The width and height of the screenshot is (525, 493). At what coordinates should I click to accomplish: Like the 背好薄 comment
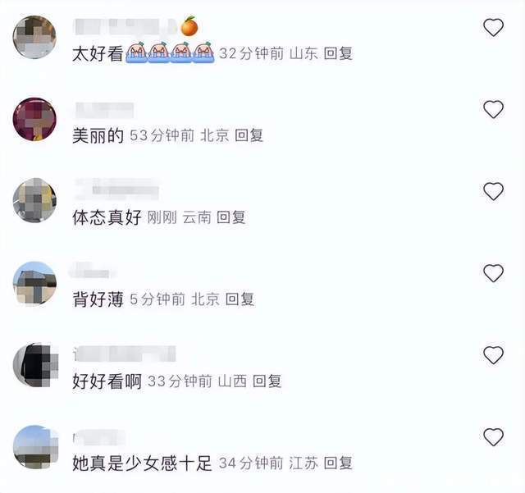click(493, 273)
